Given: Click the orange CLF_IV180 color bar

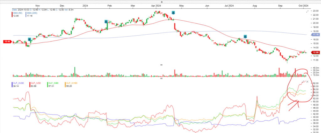Looking at the screenshot, I should tap(65, 85).
